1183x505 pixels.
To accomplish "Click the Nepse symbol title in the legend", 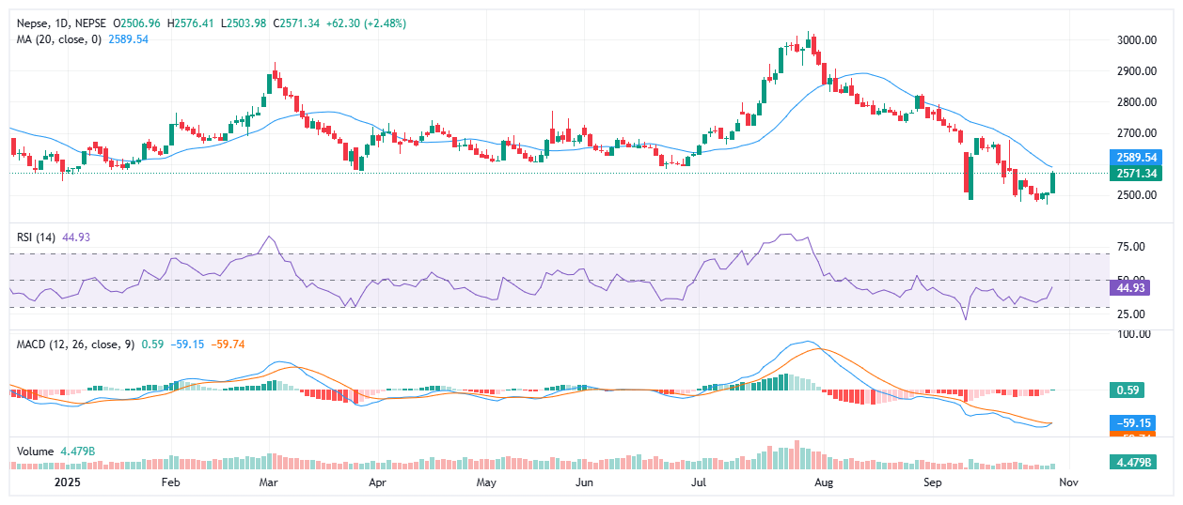I will tap(33, 22).
